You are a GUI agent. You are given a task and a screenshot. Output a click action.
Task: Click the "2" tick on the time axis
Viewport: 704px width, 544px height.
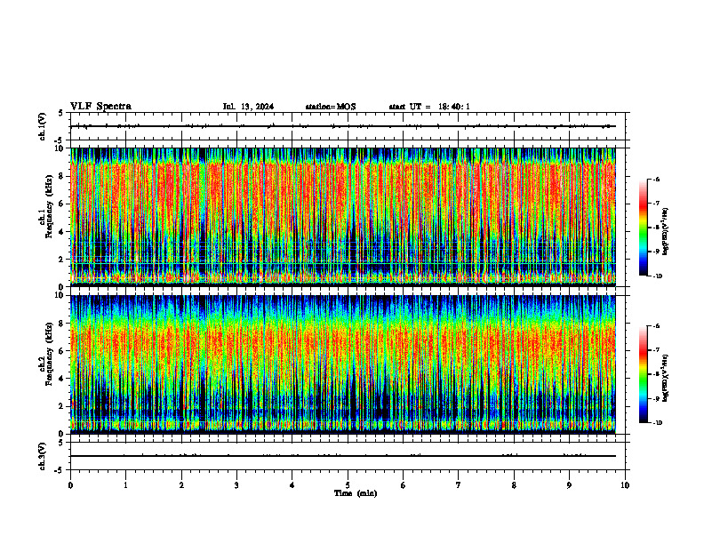pyautogui.click(x=181, y=485)
